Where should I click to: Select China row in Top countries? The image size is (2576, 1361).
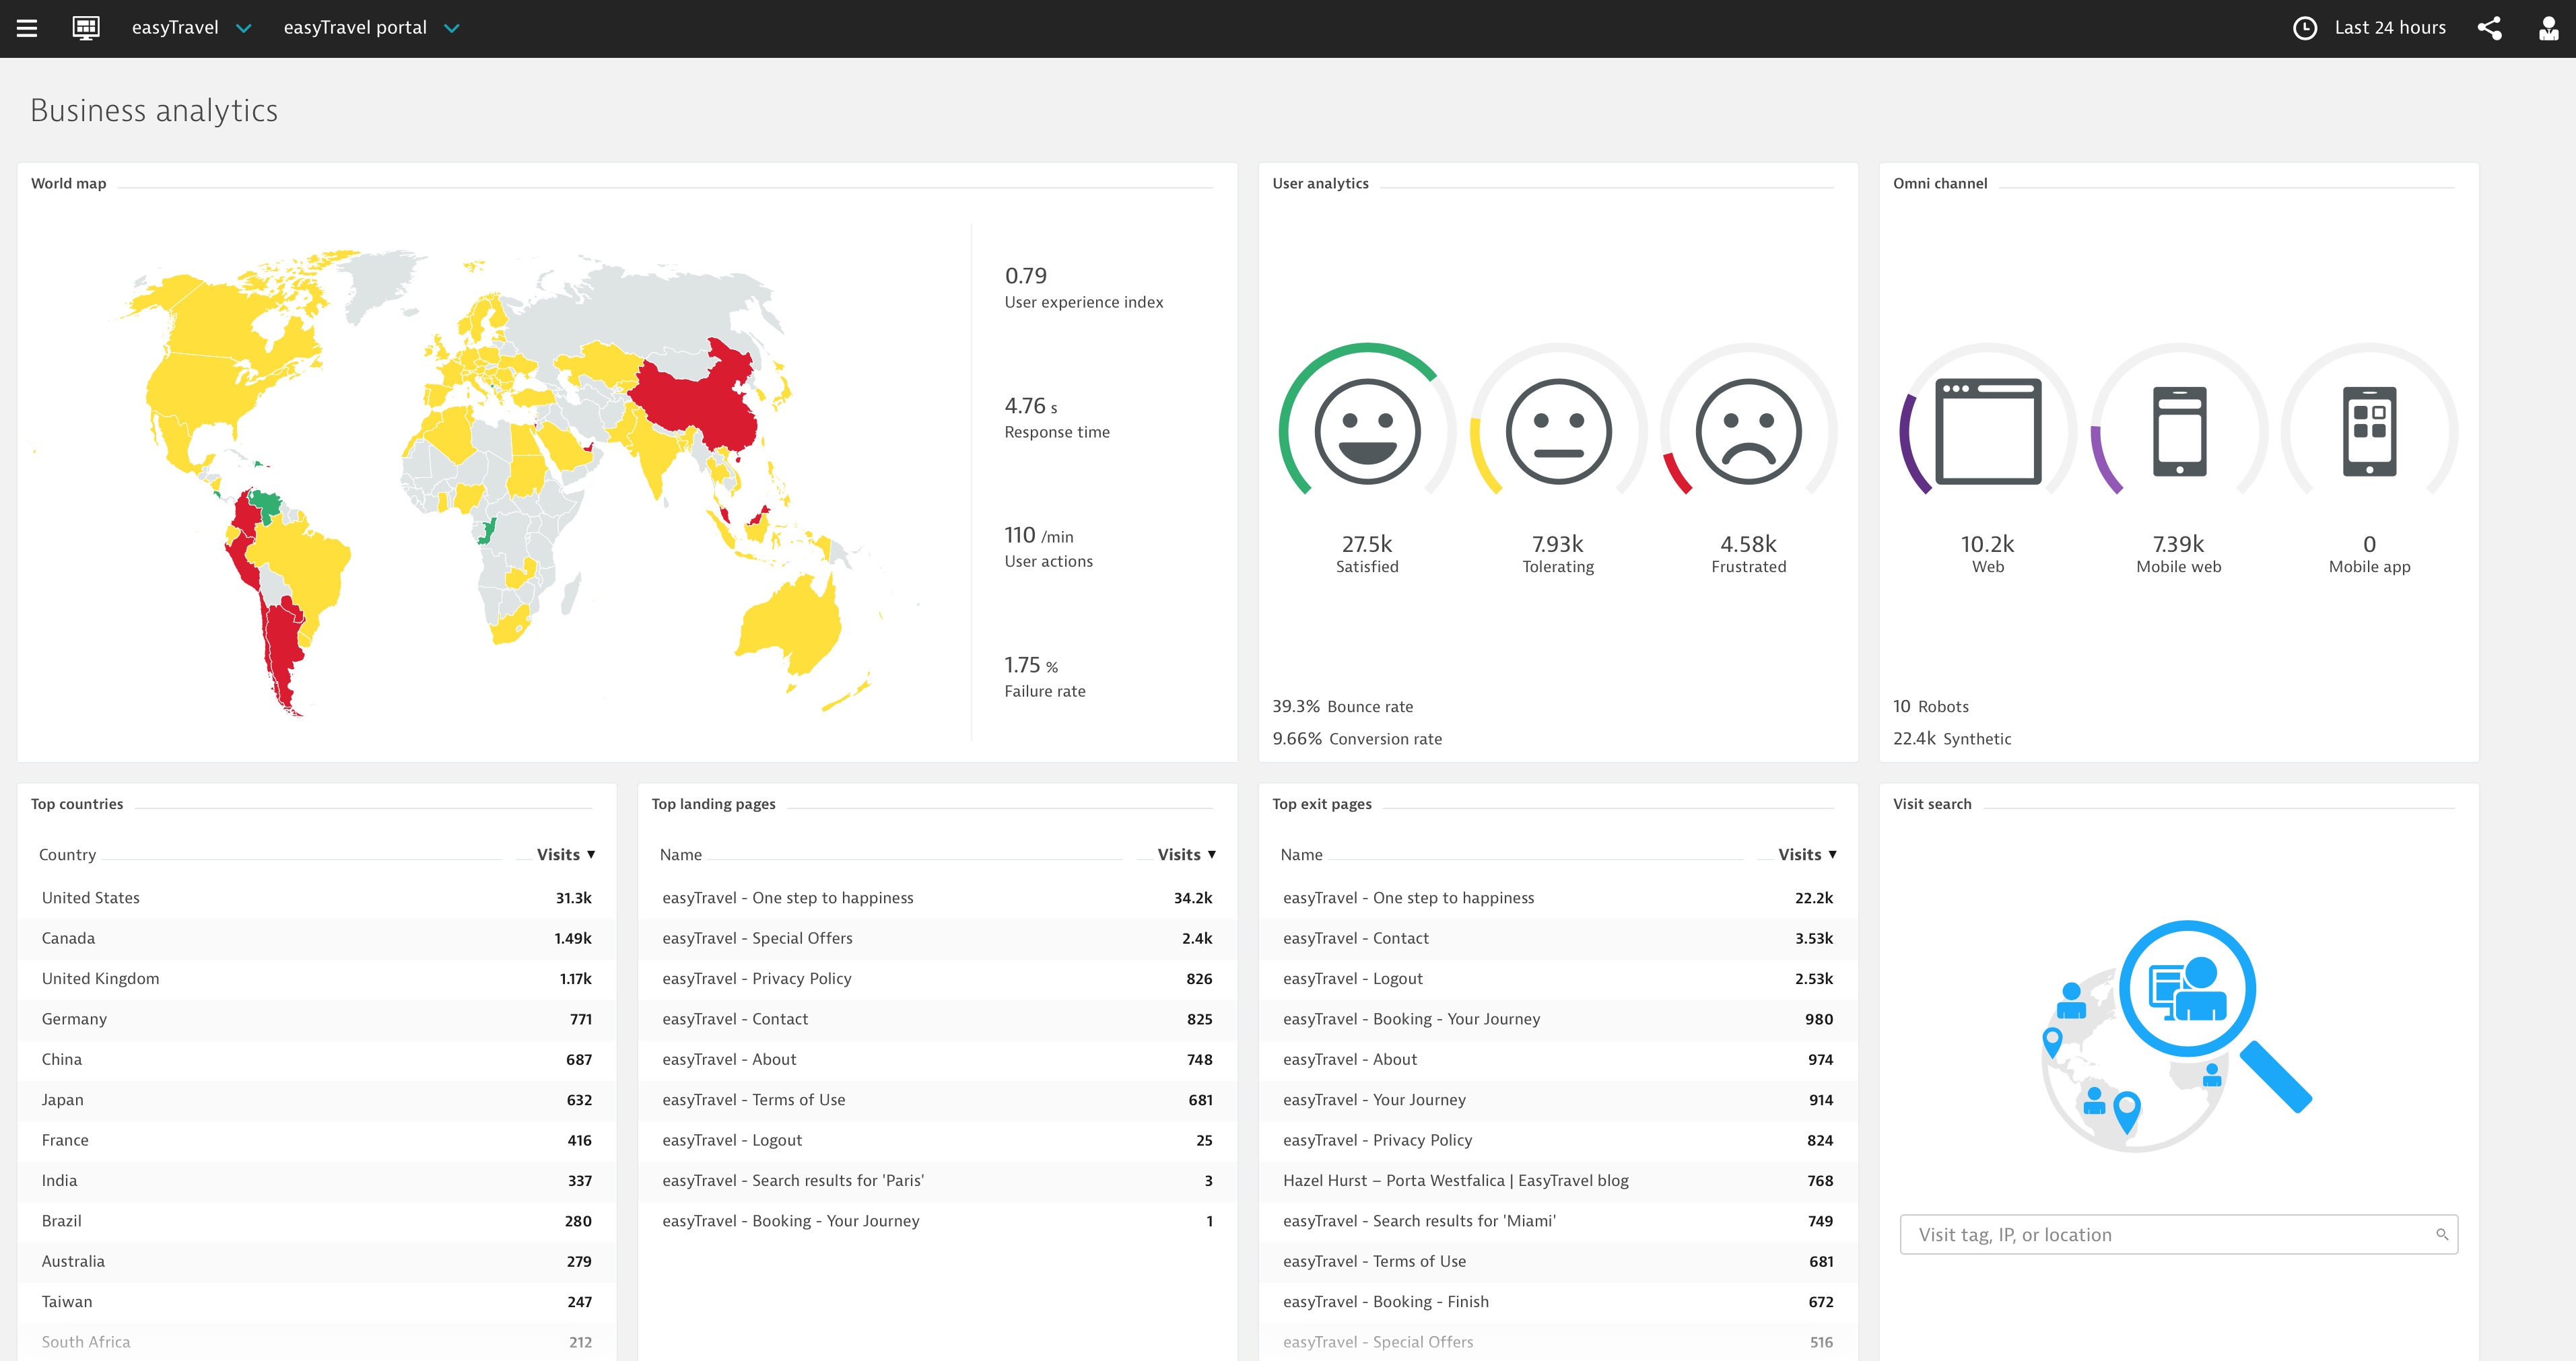316,1059
